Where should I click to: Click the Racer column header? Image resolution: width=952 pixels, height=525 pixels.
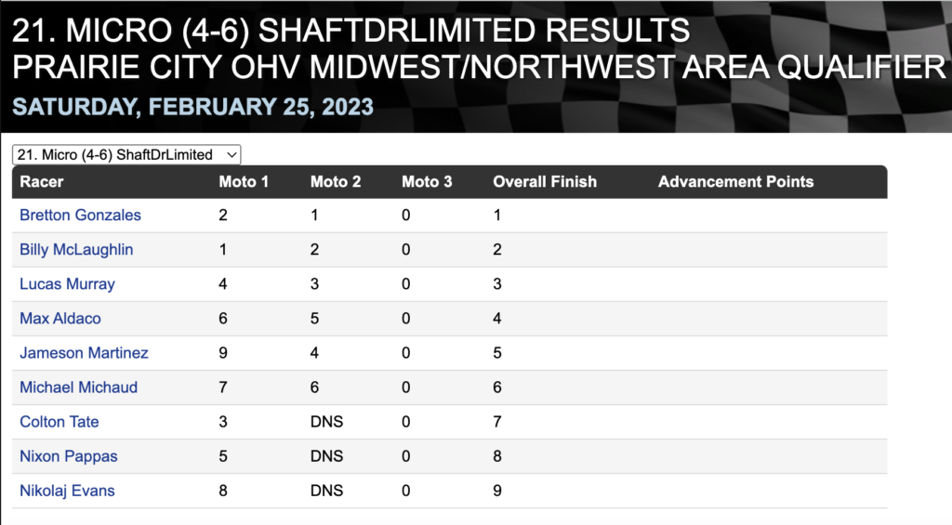coord(41,181)
